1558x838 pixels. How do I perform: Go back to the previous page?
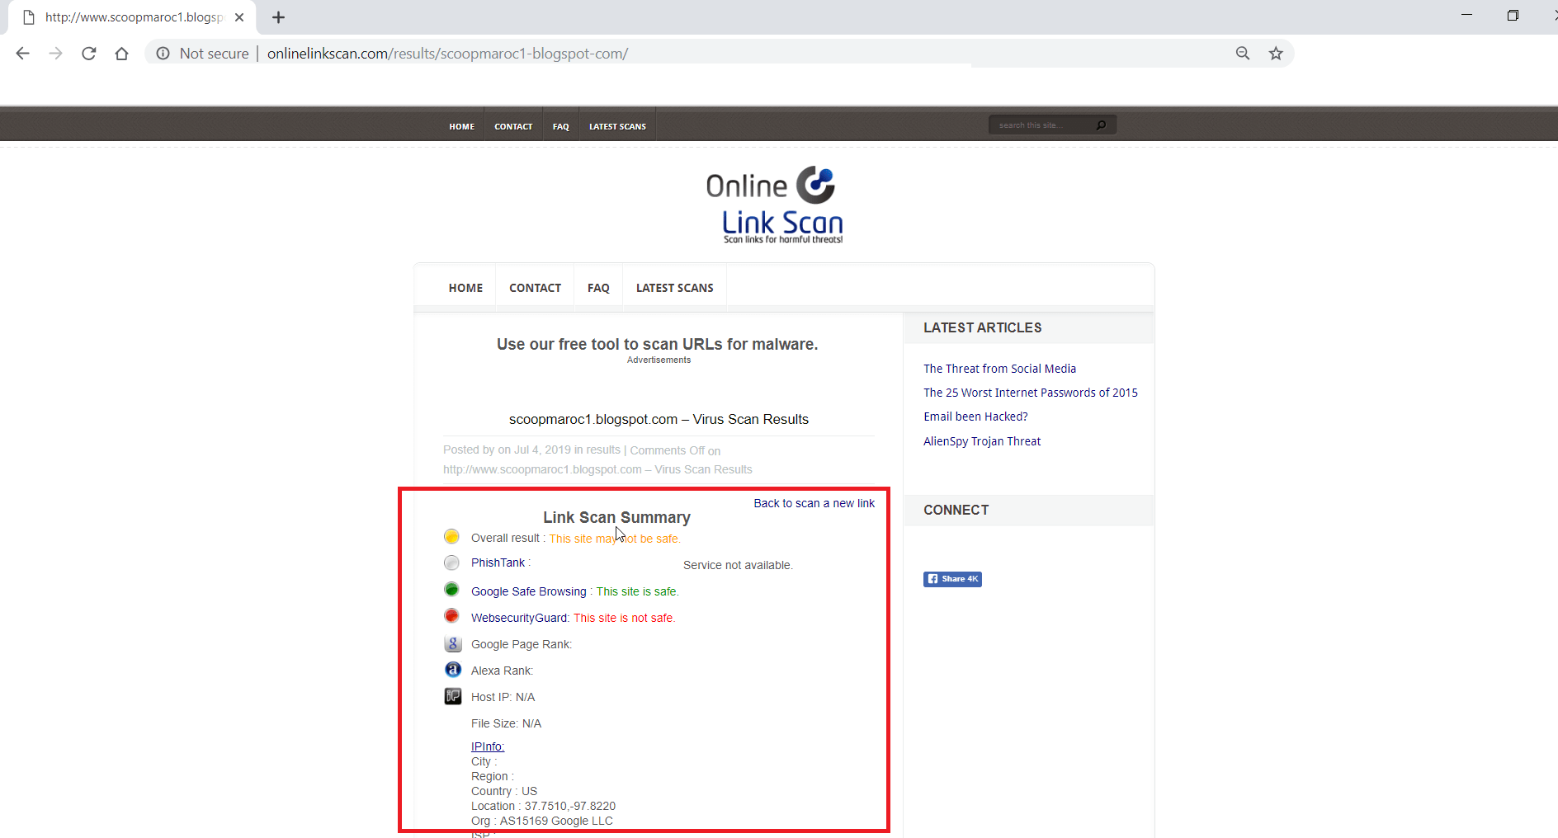tap(23, 54)
